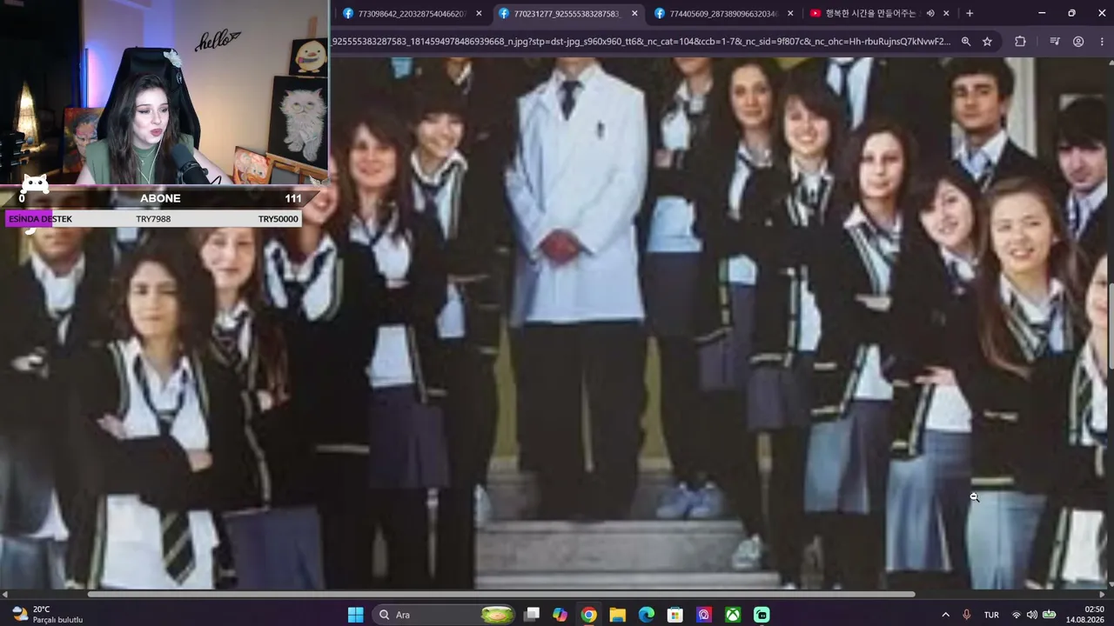Restore down the Chrome window
1114x626 pixels.
click(1071, 13)
